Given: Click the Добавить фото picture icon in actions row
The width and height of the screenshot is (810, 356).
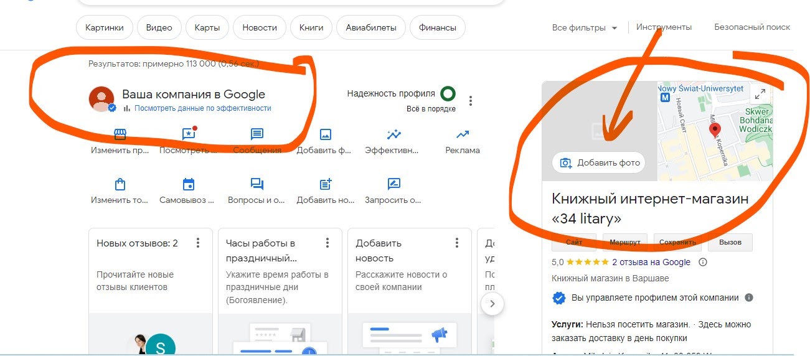Looking at the screenshot, I should click(x=325, y=134).
